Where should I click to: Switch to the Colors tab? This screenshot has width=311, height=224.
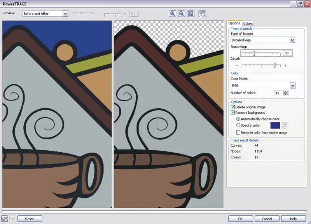(248, 23)
